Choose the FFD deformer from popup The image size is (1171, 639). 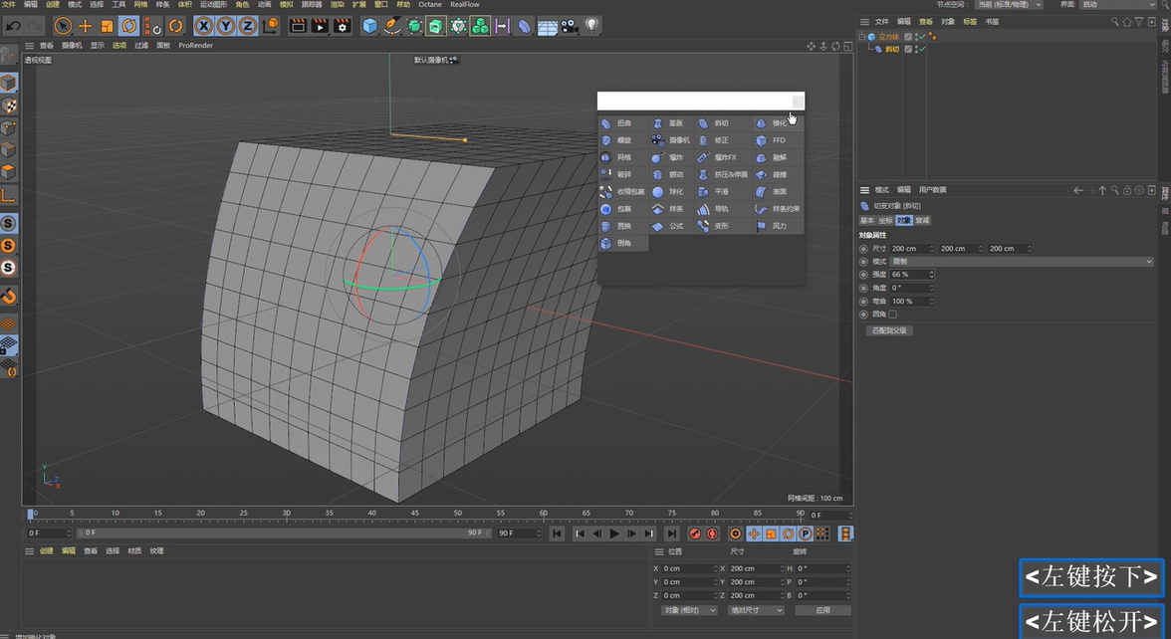[778, 140]
